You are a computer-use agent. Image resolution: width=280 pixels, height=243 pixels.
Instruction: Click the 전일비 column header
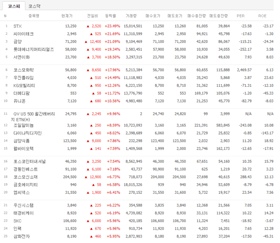pos(92,16)
